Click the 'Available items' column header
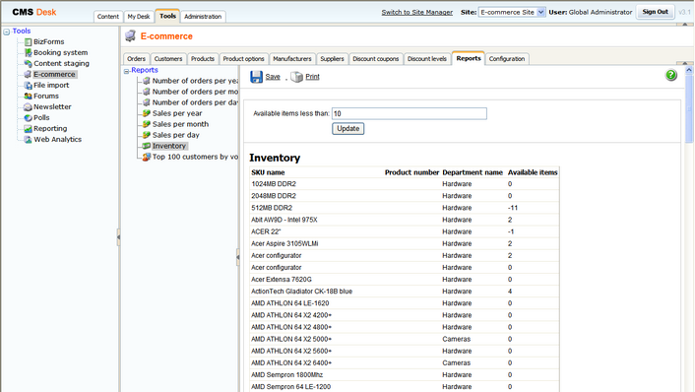Viewport: 695px width, 392px height. click(x=533, y=172)
